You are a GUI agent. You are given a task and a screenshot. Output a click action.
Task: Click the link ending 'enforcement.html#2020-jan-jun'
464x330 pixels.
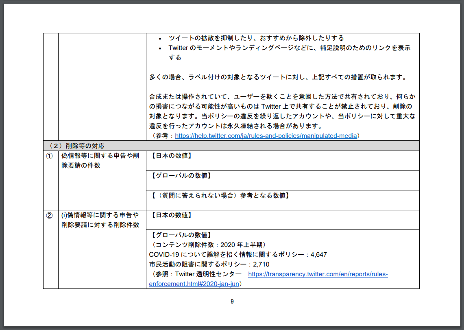click(194, 284)
